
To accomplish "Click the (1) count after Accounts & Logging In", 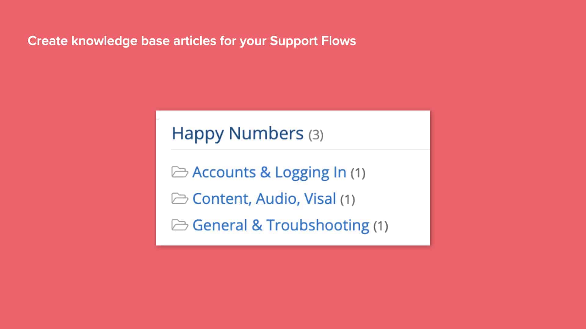I will [x=359, y=173].
